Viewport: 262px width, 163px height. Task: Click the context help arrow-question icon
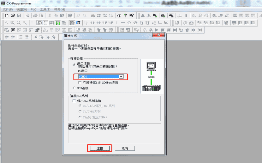(x=132, y=15)
